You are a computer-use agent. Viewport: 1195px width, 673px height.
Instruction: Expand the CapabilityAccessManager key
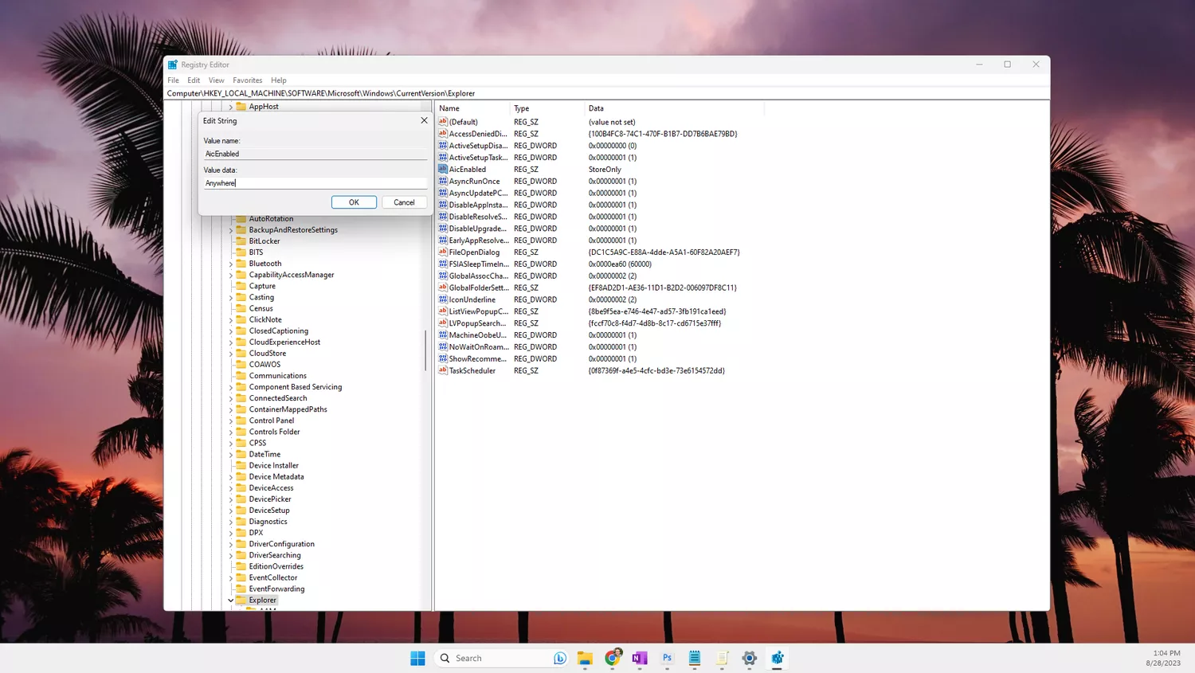(x=231, y=275)
